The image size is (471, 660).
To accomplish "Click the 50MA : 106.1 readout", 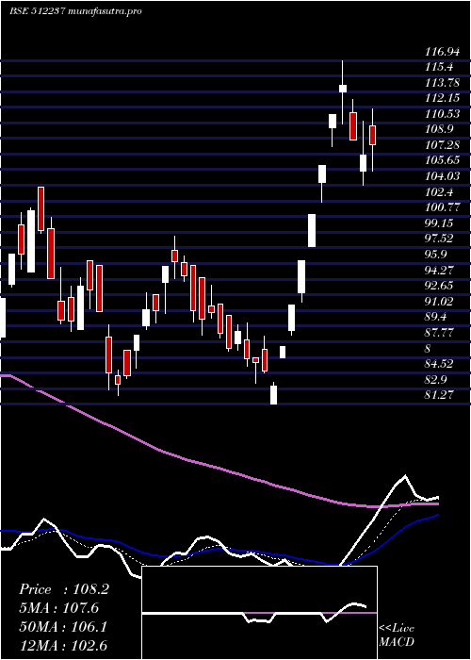I will coord(63,627).
